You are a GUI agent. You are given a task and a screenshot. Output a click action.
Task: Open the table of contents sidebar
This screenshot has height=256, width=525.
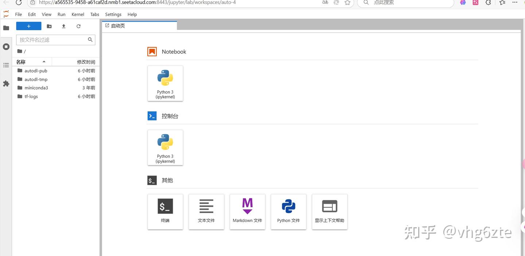pyautogui.click(x=6, y=65)
